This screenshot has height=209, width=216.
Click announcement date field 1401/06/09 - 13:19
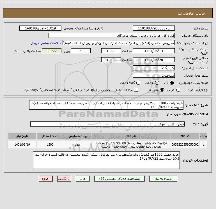[x=40, y=28]
